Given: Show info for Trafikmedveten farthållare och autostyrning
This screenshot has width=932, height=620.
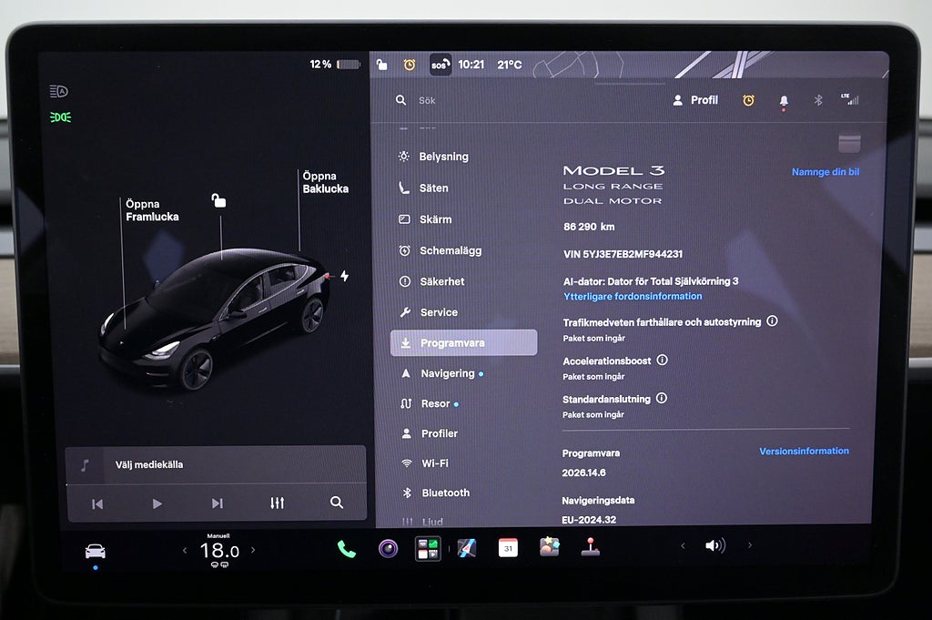Looking at the screenshot, I should tap(772, 321).
